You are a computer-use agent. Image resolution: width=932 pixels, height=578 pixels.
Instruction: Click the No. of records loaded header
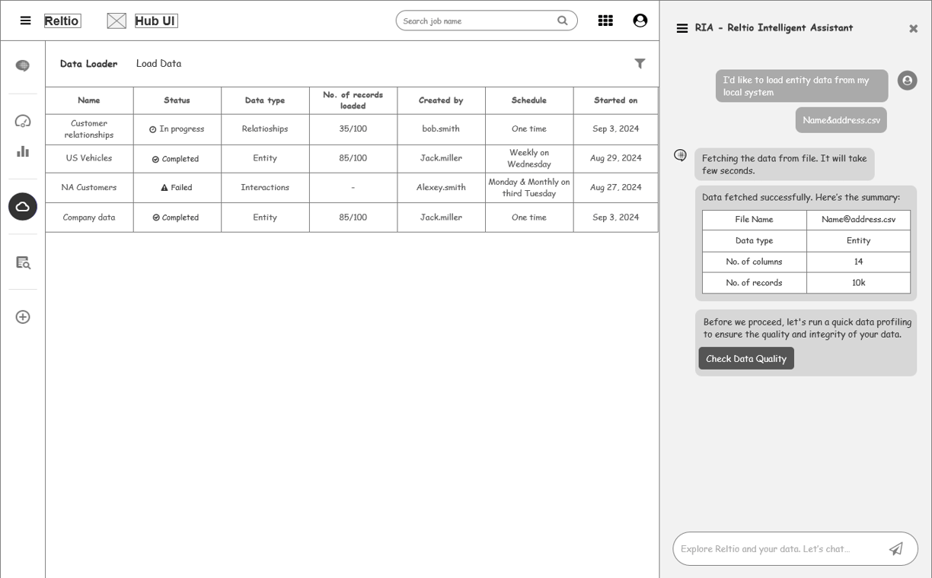353,100
